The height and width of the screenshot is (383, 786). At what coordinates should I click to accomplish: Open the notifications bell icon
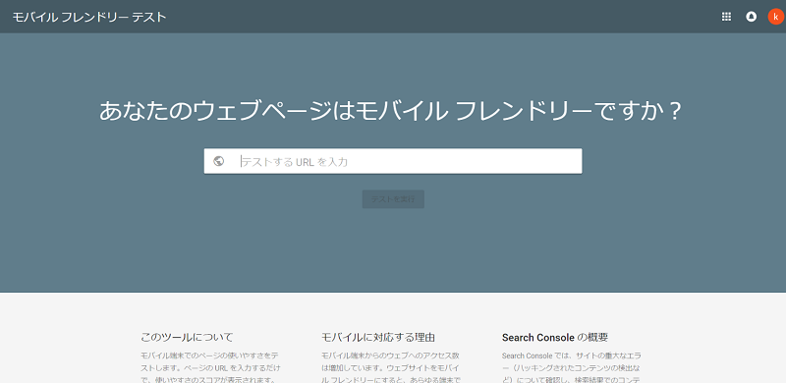click(751, 17)
